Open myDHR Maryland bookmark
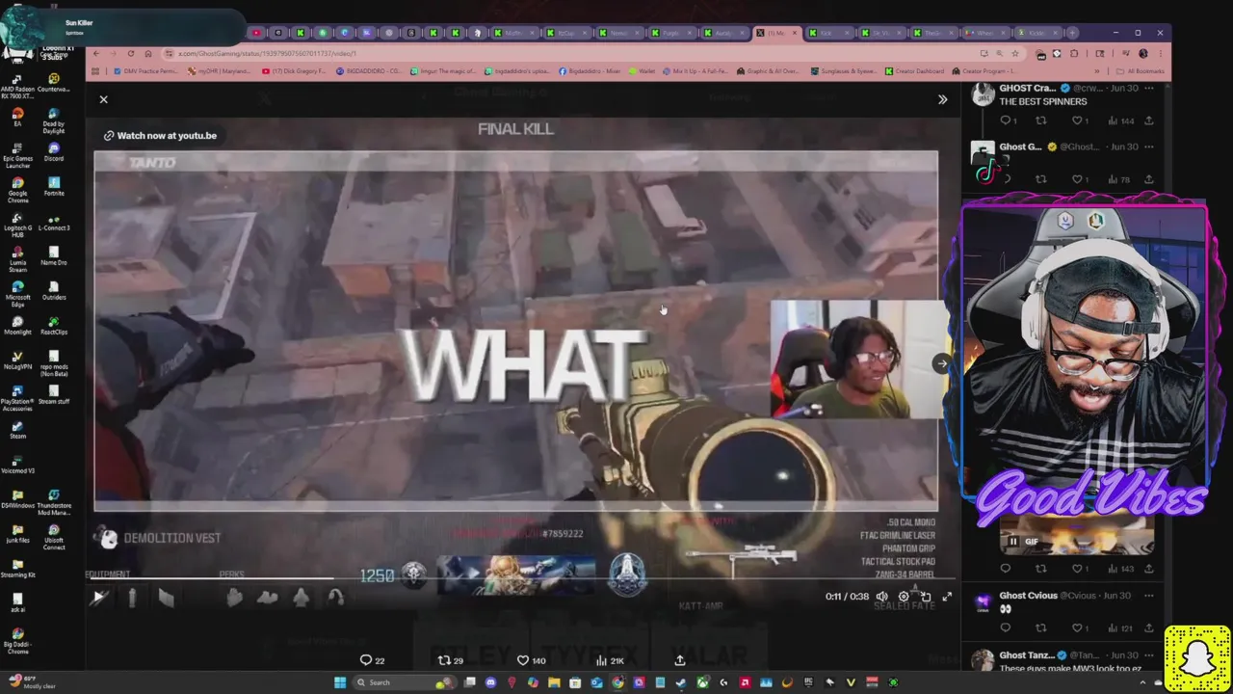 (x=220, y=71)
